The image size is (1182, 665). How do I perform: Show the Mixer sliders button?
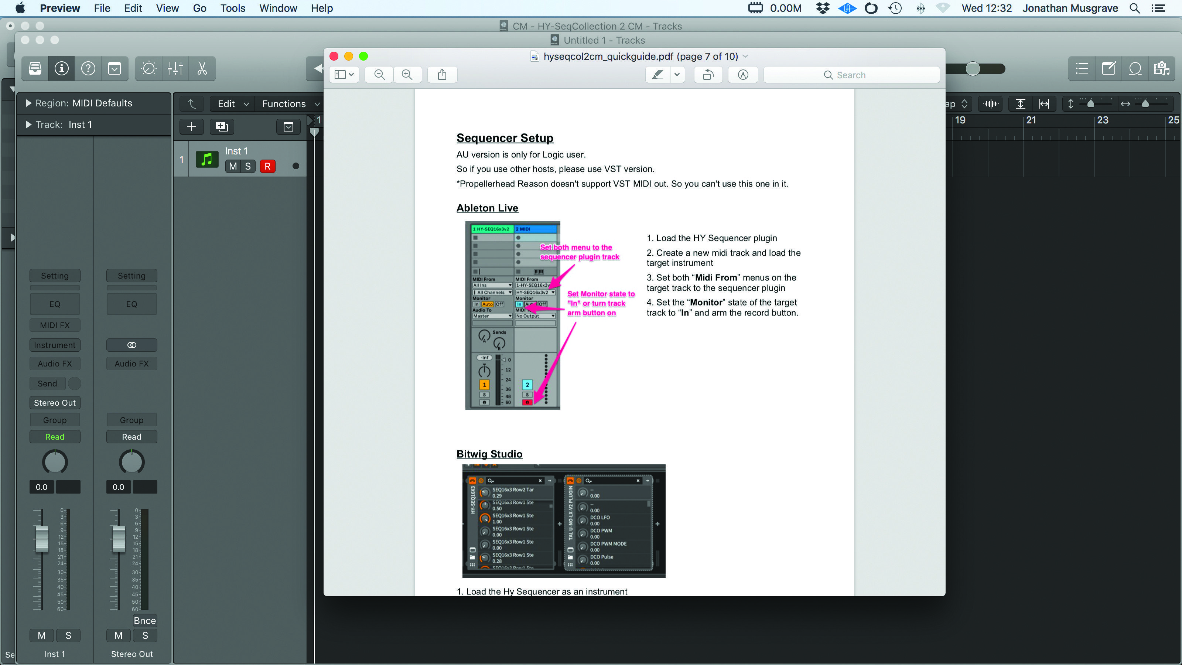tap(175, 69)
